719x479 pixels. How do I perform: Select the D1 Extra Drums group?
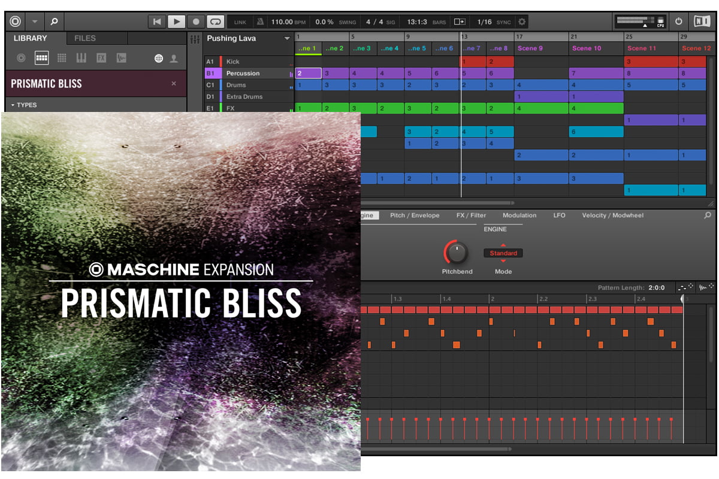249,96
